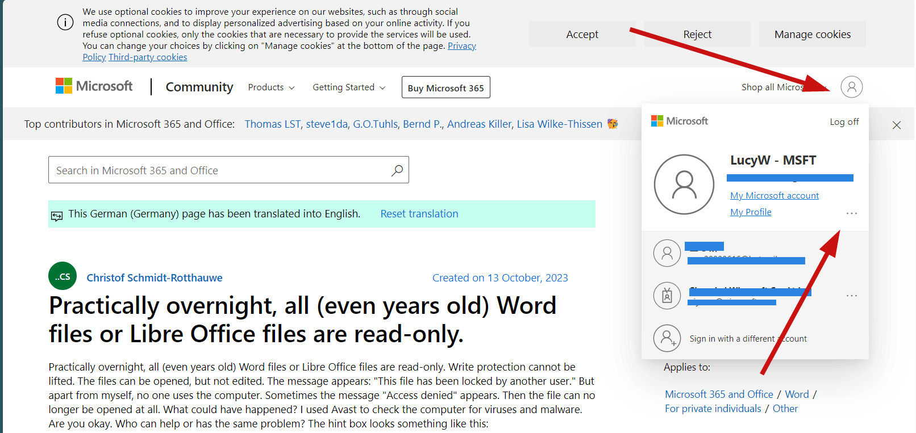Open Lisa Wilke-Thissen contributor profile
Image resolution: width=916 pixels, height=433 pixels.
(x=559, y=124)
